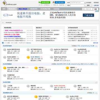Open the 首页 nav tab

[x=4, y=9]
